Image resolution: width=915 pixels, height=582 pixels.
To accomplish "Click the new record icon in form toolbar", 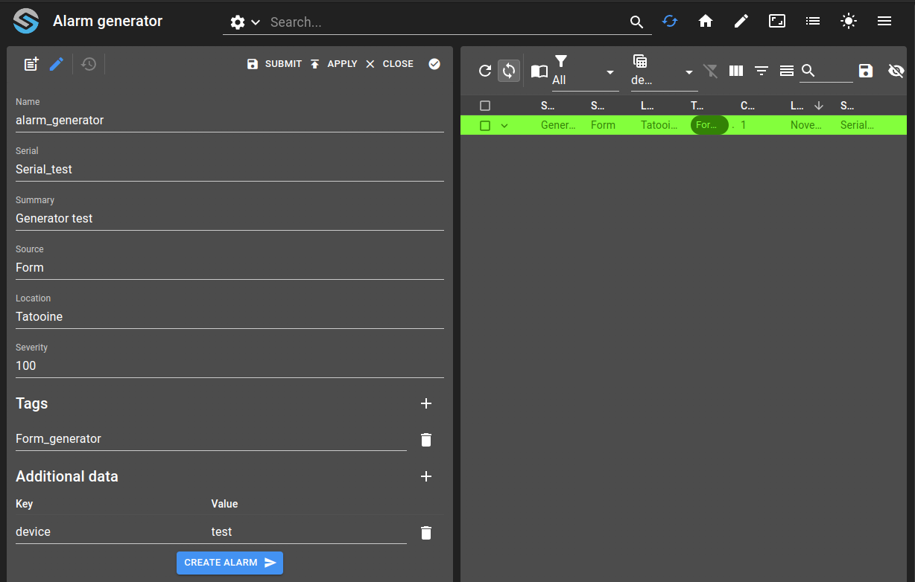I will (31, 64).
